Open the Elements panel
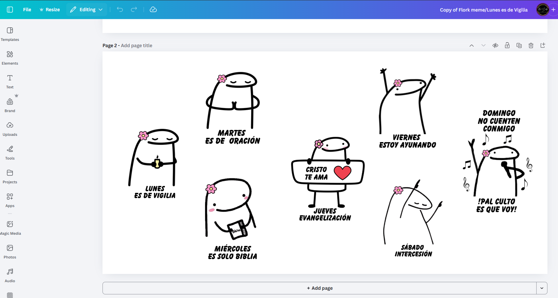The height and width of the screenshot is (298, 558). [x=10, y=58]
